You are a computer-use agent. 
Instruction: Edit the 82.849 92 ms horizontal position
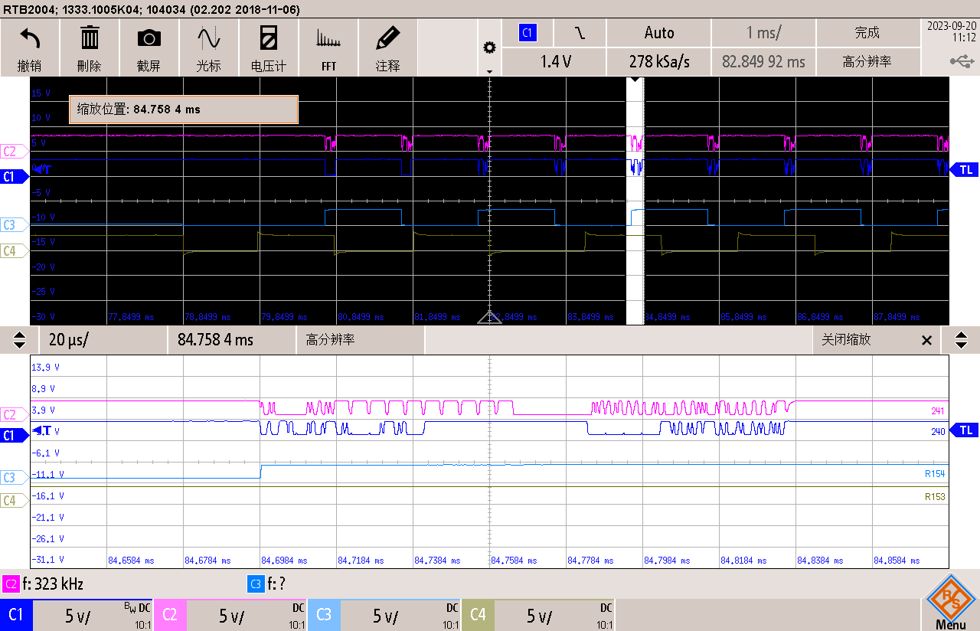point(763,62)
